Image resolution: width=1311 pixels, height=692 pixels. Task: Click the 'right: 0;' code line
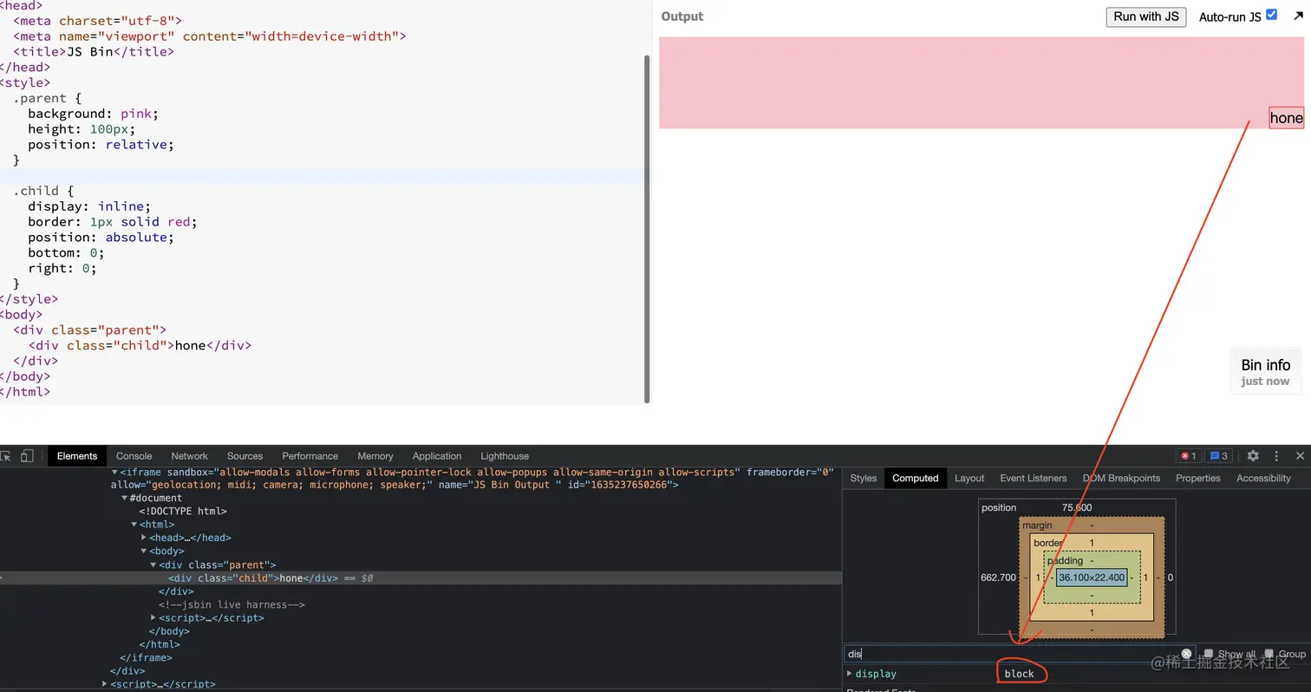[x=62, y=268]
